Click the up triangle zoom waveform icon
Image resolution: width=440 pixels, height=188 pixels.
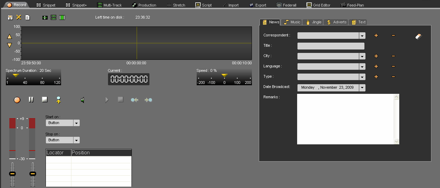click(10, 36)
